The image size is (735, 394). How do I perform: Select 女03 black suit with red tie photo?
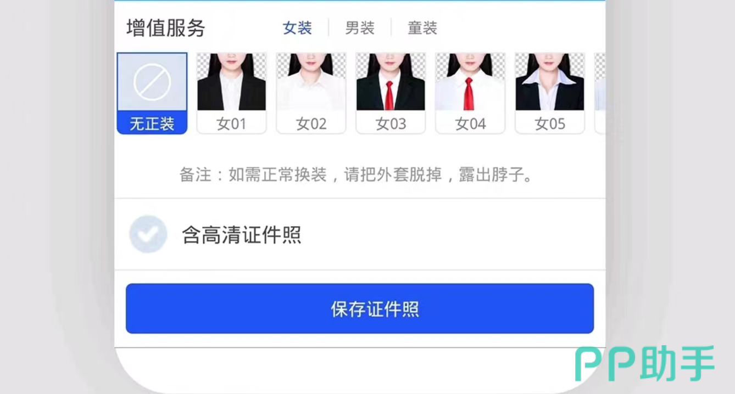[391, 81]
